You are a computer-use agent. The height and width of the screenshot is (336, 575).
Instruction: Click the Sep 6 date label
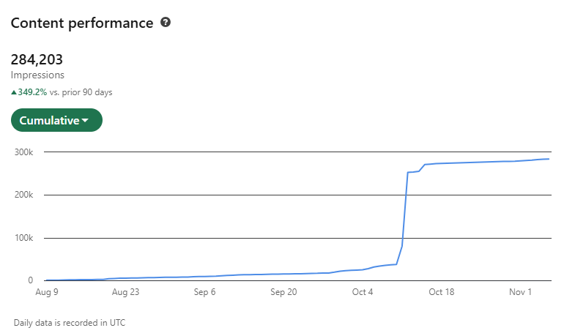(x=204, y=291)
